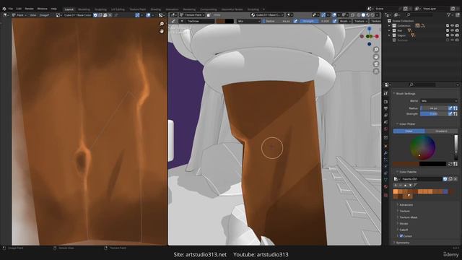Select the Gradient button in Color Picker

click(x=441, y=131)
